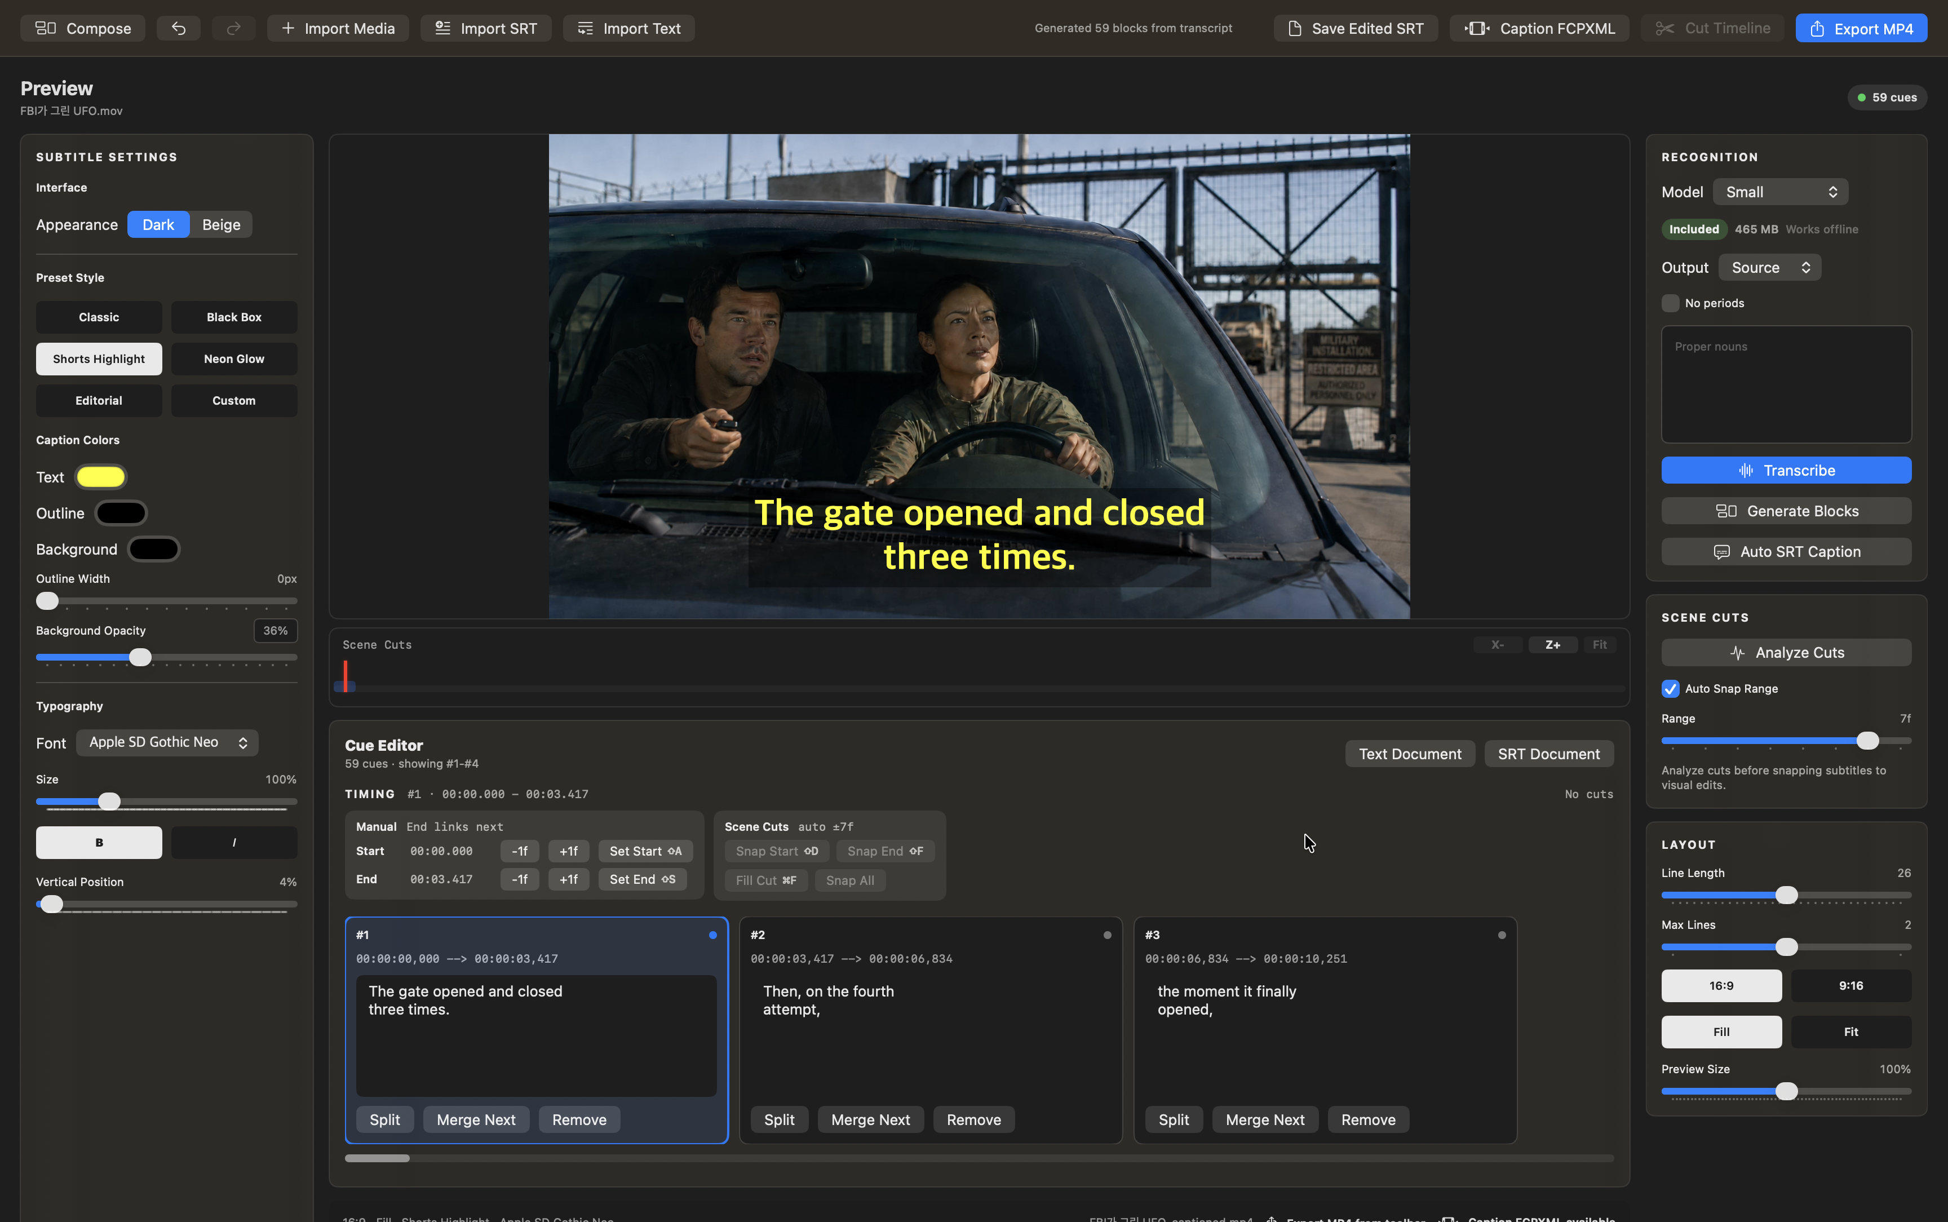Open the SRT Document view
This screenshot has width=1948, height=1222.
(x=1549, y=754)
